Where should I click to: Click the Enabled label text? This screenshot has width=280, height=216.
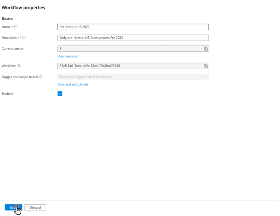[8, 94]
